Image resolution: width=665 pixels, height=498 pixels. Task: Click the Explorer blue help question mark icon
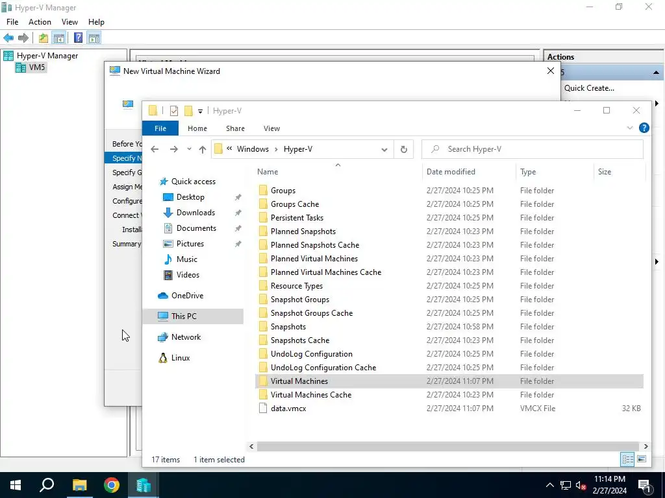[x=644, y=128]
